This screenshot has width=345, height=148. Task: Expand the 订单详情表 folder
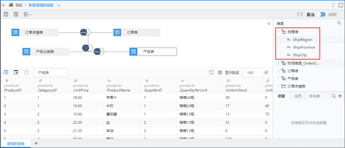tap(279, 86)
